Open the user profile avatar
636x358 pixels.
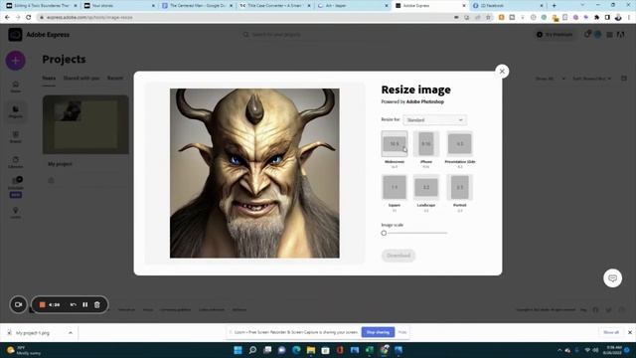coord(598,35)
